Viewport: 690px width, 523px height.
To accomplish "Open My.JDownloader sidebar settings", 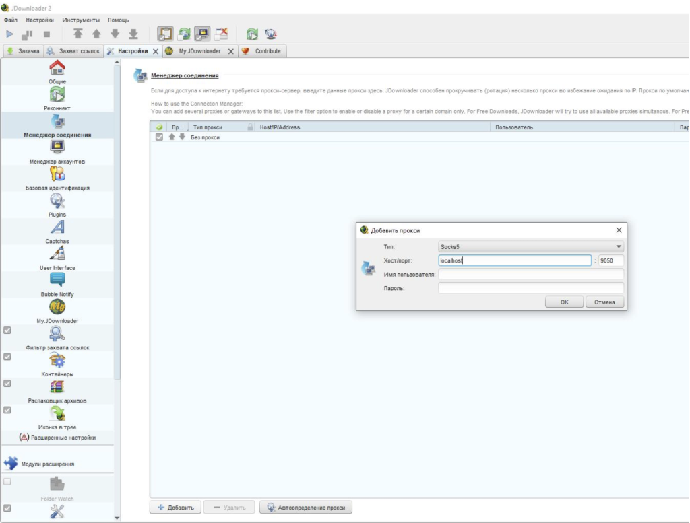I will 57,311.
